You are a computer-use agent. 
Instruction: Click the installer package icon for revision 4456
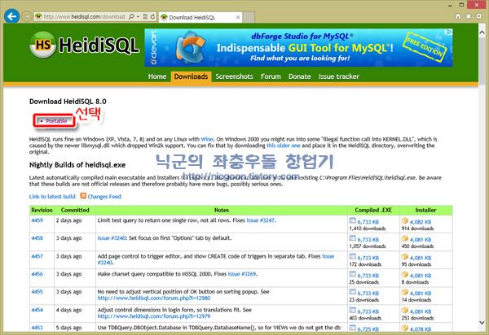405,274
